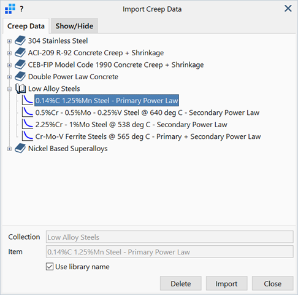
Task: Switch to the Show/Hide tab
Action: click(x=74, y=26)
